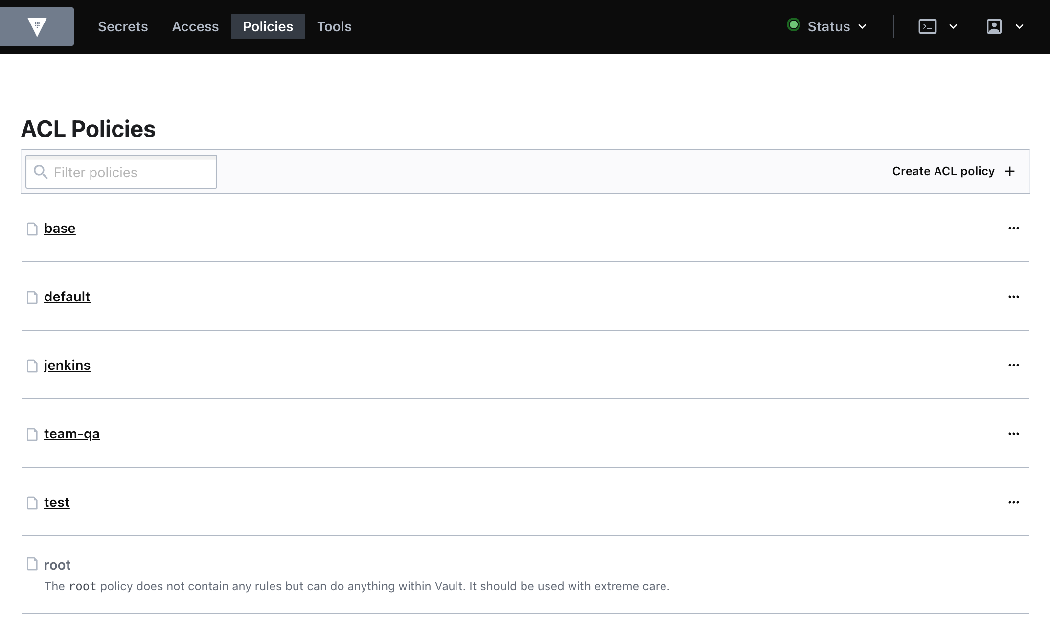Open the Tools tab
The image size is (1050, 641).
coord(334,26)
